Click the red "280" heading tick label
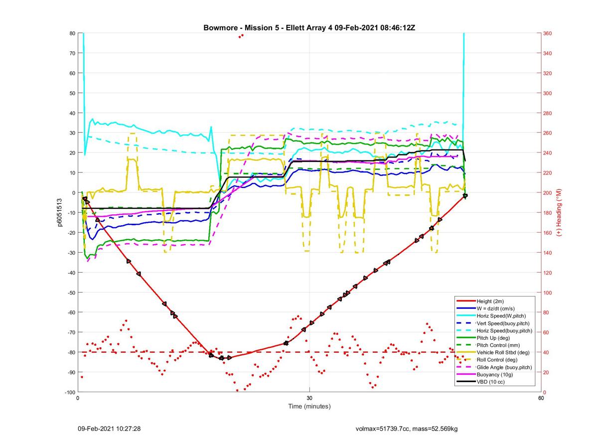Image resolution: width=598 pixels, height=441 pixels. [548, 113]
